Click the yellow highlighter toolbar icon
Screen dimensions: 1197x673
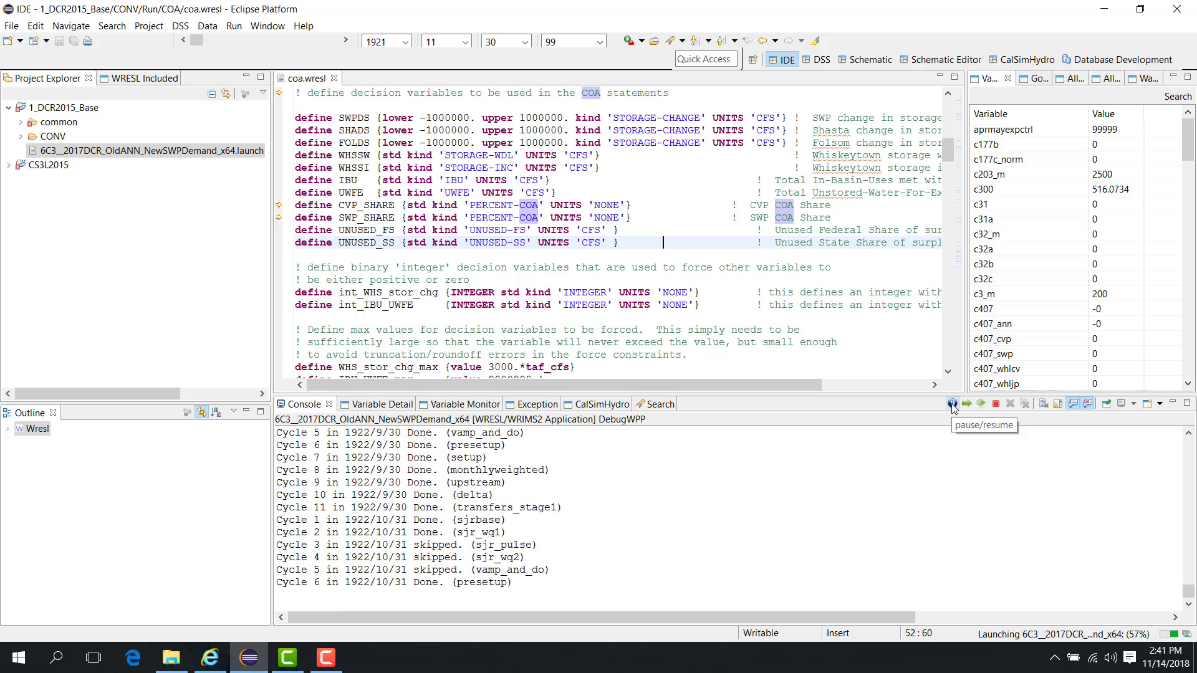pos(815,41)
